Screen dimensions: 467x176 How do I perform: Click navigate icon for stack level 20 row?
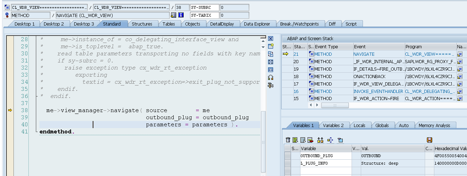click(x=460, y=61)
